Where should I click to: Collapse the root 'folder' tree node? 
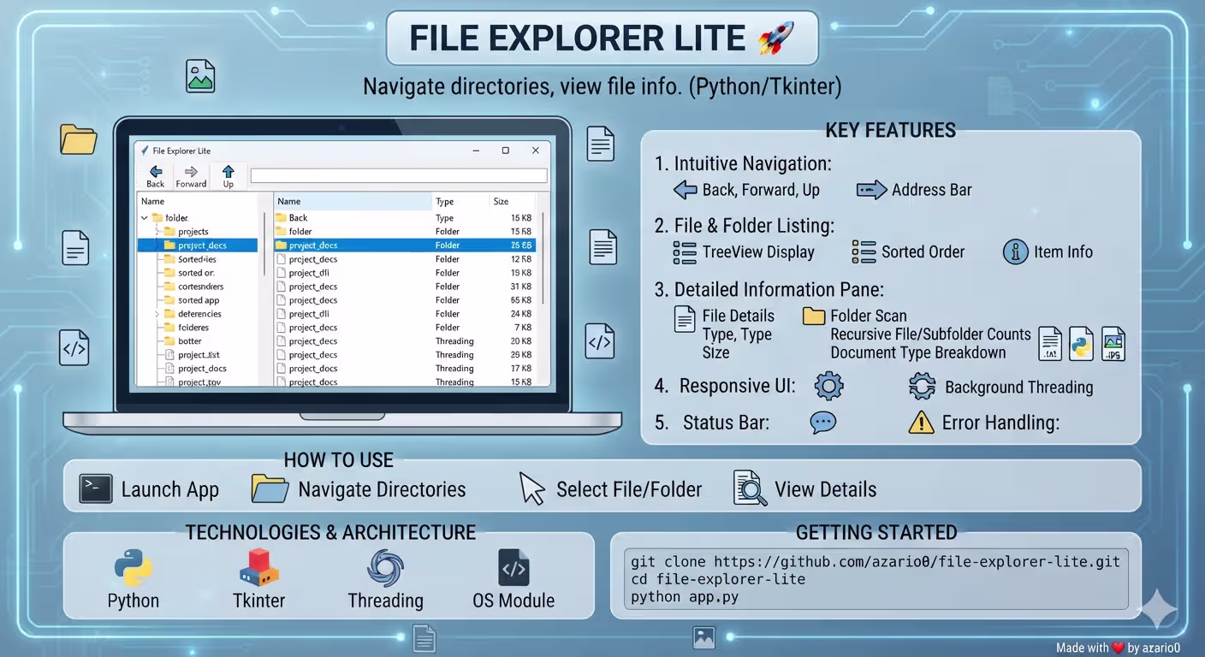pos(144,218)
